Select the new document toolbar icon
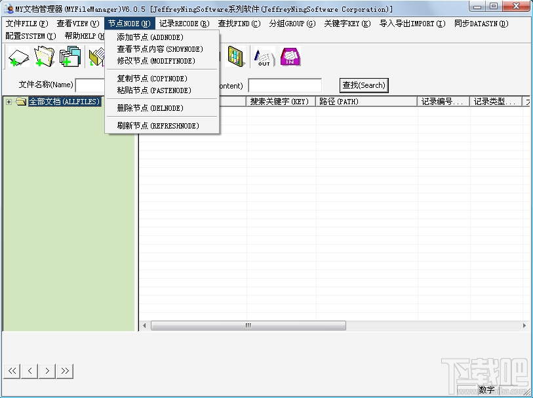 pos(18,57)
